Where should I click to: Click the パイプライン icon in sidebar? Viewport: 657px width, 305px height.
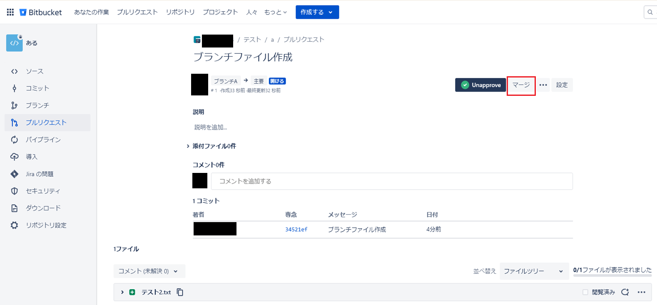pyautogui.click(x=15, y=140)
